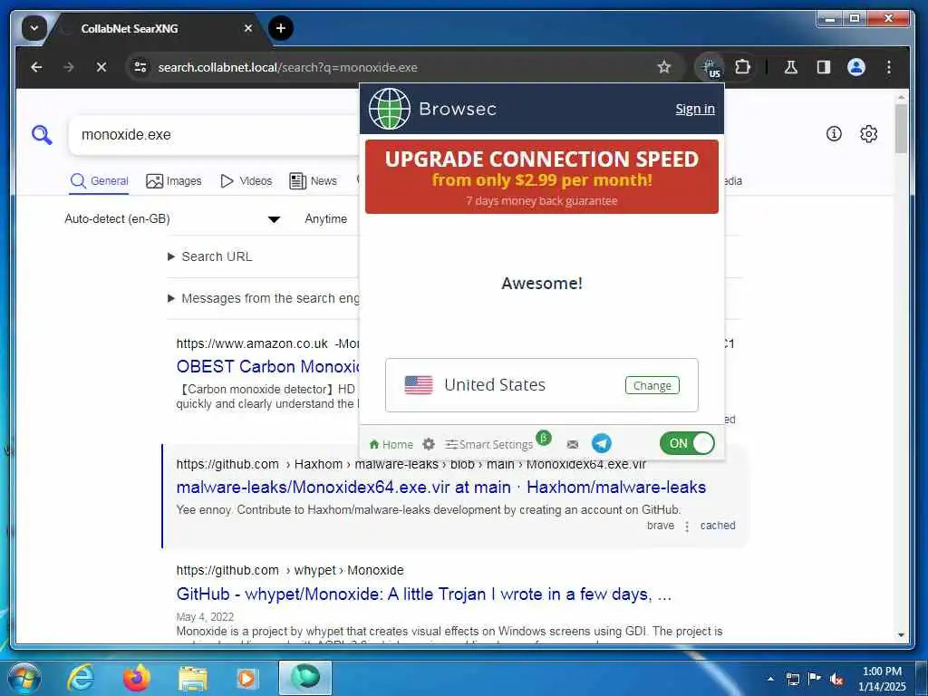The image size is (928, 696).
Task: Expand Messages from the search engines
Action: pos(264,298)
